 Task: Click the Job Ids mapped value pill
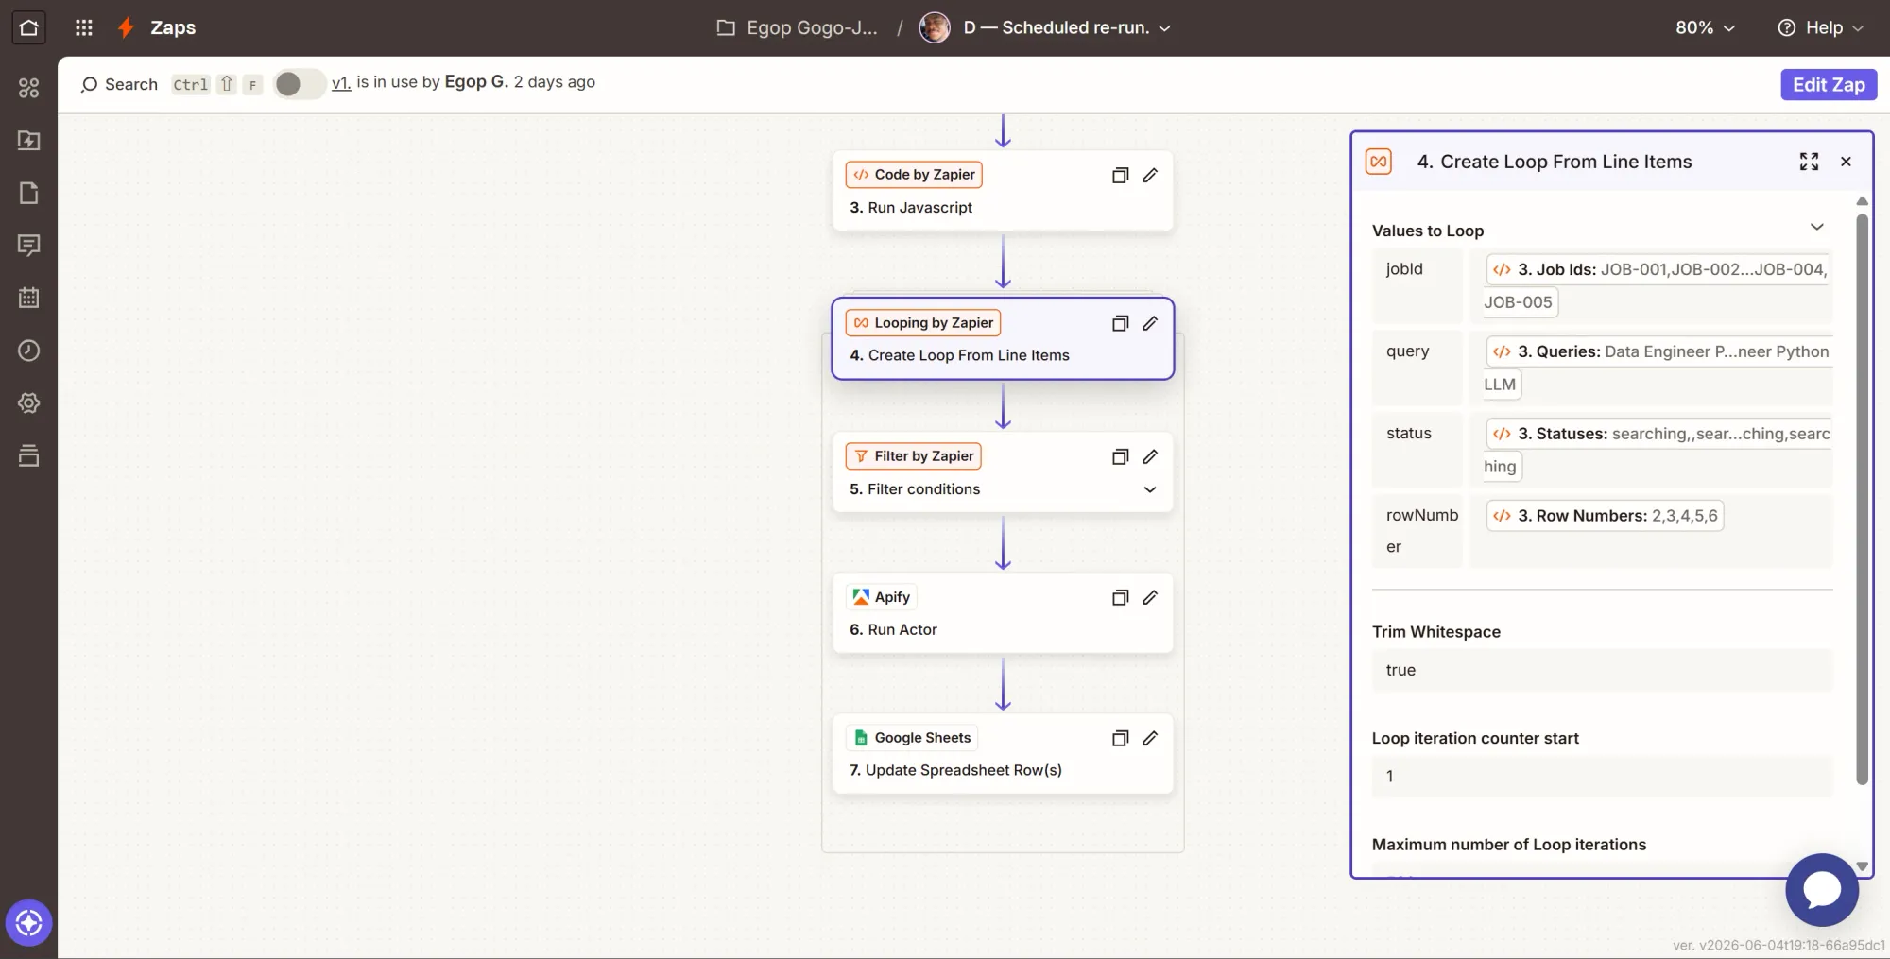pyautogui.click(x=1656, y=285)
